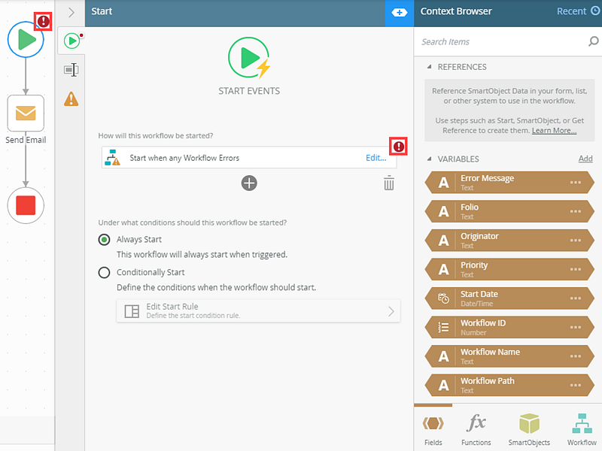
Task: Open options menu for Workflow Path variable
Action: (575, 385)
